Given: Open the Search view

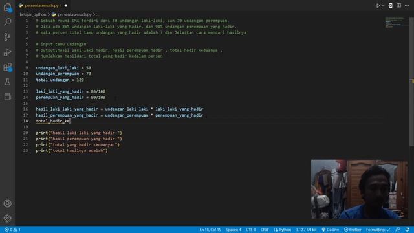Looking at the screenshot, I should (x=7, y=22).
